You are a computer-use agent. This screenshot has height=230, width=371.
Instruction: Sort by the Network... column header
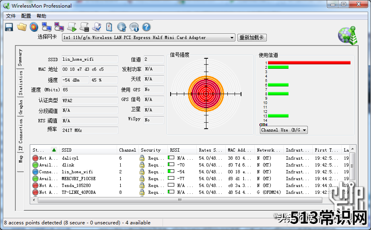point(269,150)
